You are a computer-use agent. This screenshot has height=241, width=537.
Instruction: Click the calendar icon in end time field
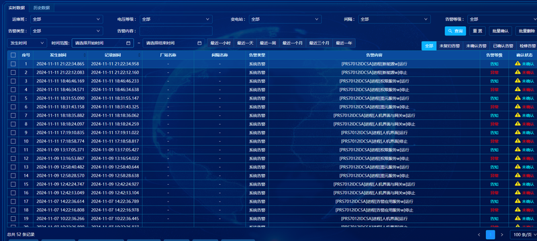coord(199,43)
